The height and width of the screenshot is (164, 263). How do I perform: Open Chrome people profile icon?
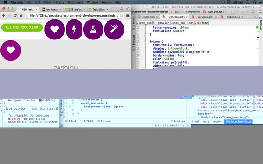coord(121,8)
